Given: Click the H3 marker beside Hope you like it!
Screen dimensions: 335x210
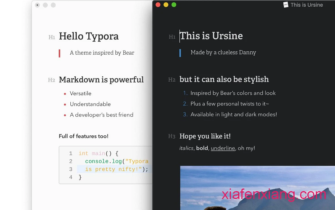Looking at the screenshot, I should [x=172, y=137].
